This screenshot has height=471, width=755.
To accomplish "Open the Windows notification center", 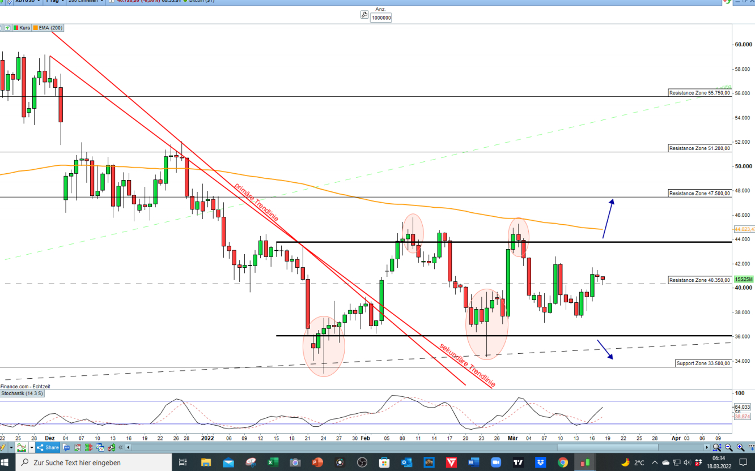I will tap(743, 463).
